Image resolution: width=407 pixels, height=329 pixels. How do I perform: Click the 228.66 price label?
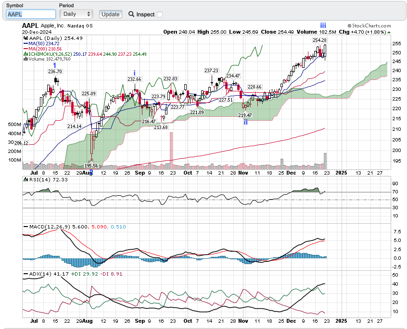[x=254, y=87]
